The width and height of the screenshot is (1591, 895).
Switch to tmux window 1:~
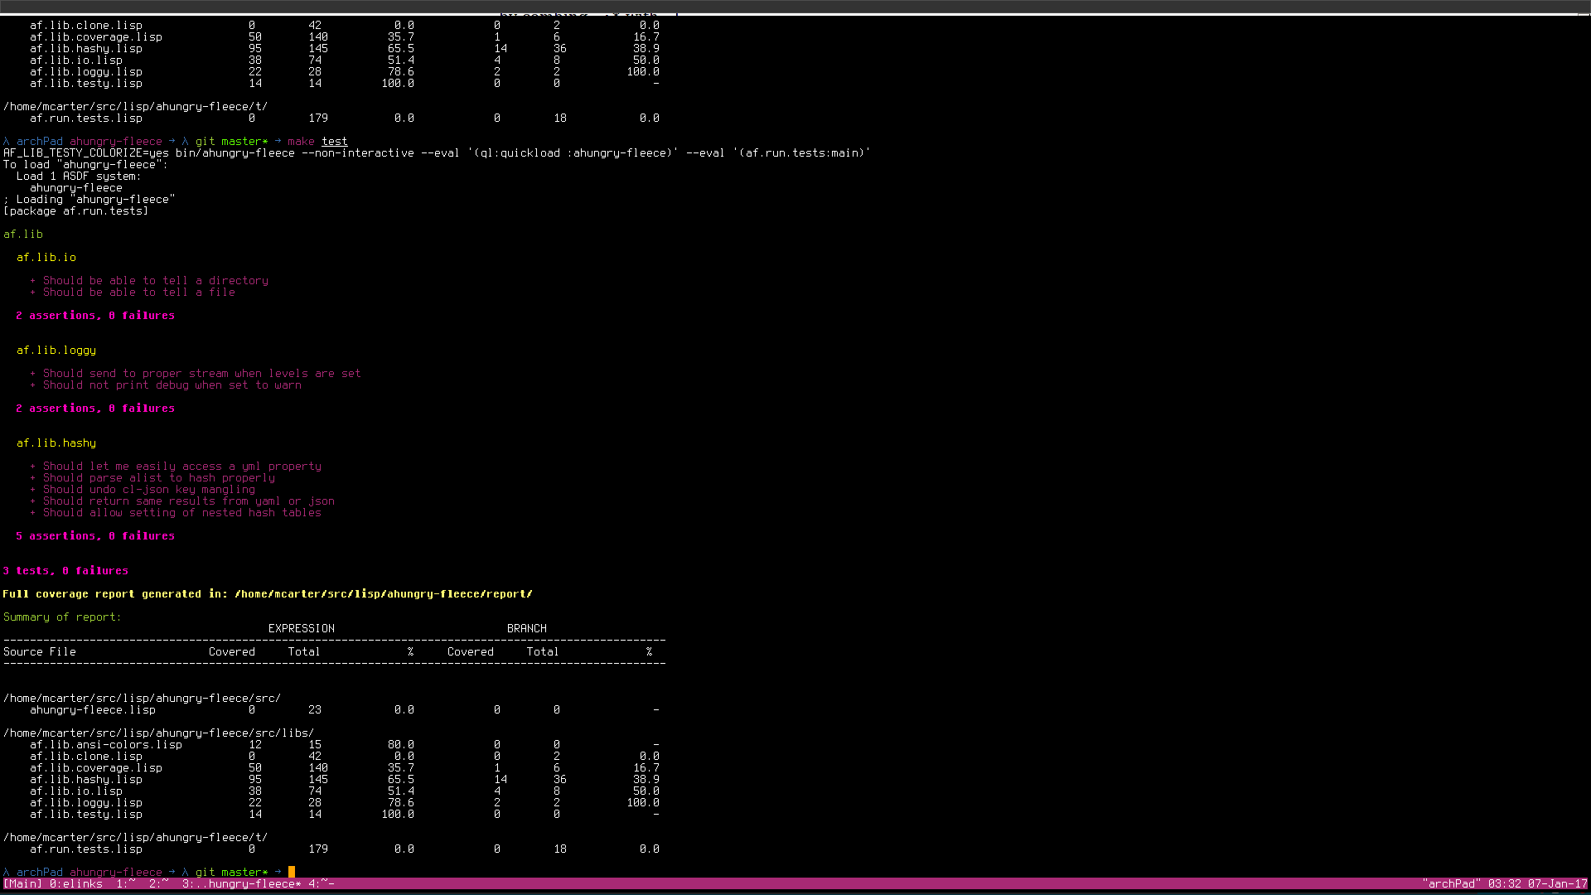[x=125, y=884]
